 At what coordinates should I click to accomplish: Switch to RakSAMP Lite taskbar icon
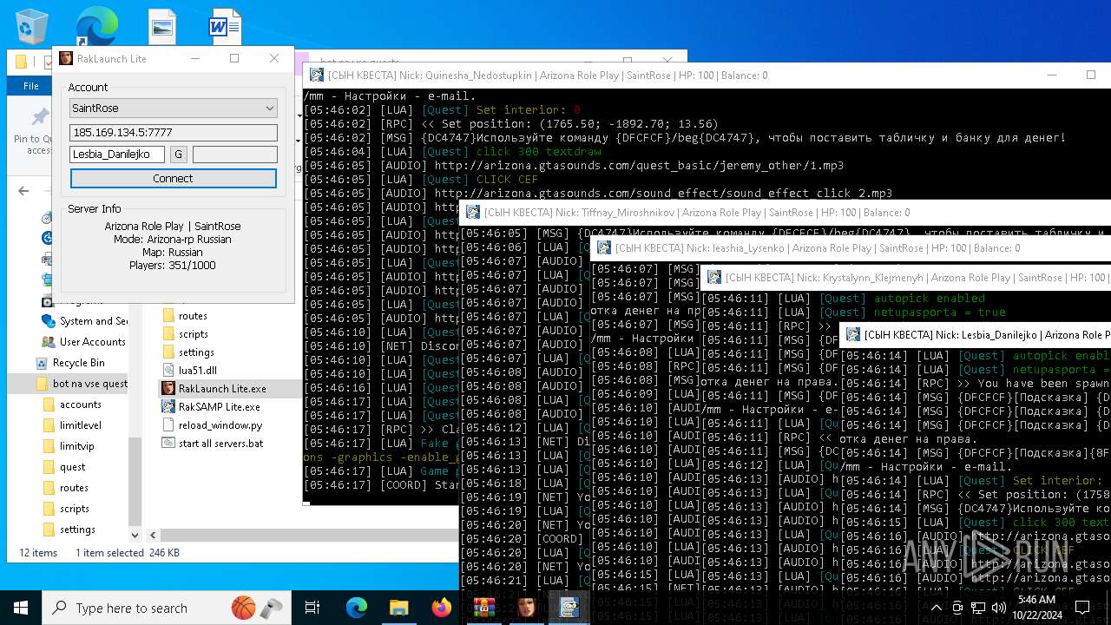(569, 608)
